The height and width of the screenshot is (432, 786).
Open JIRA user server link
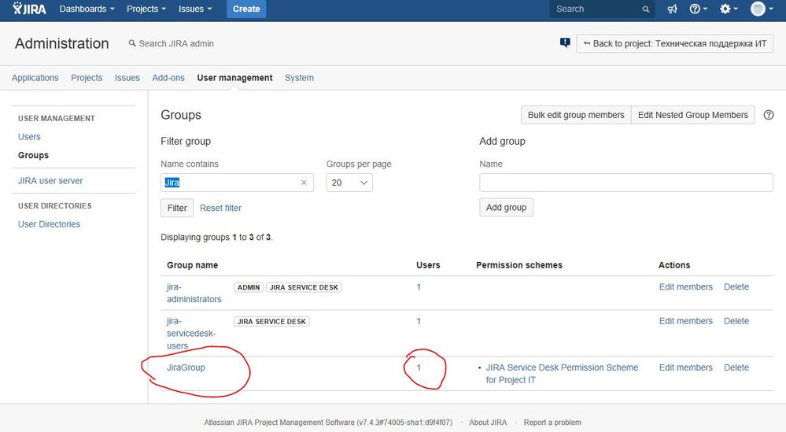(x=50, y=180)
